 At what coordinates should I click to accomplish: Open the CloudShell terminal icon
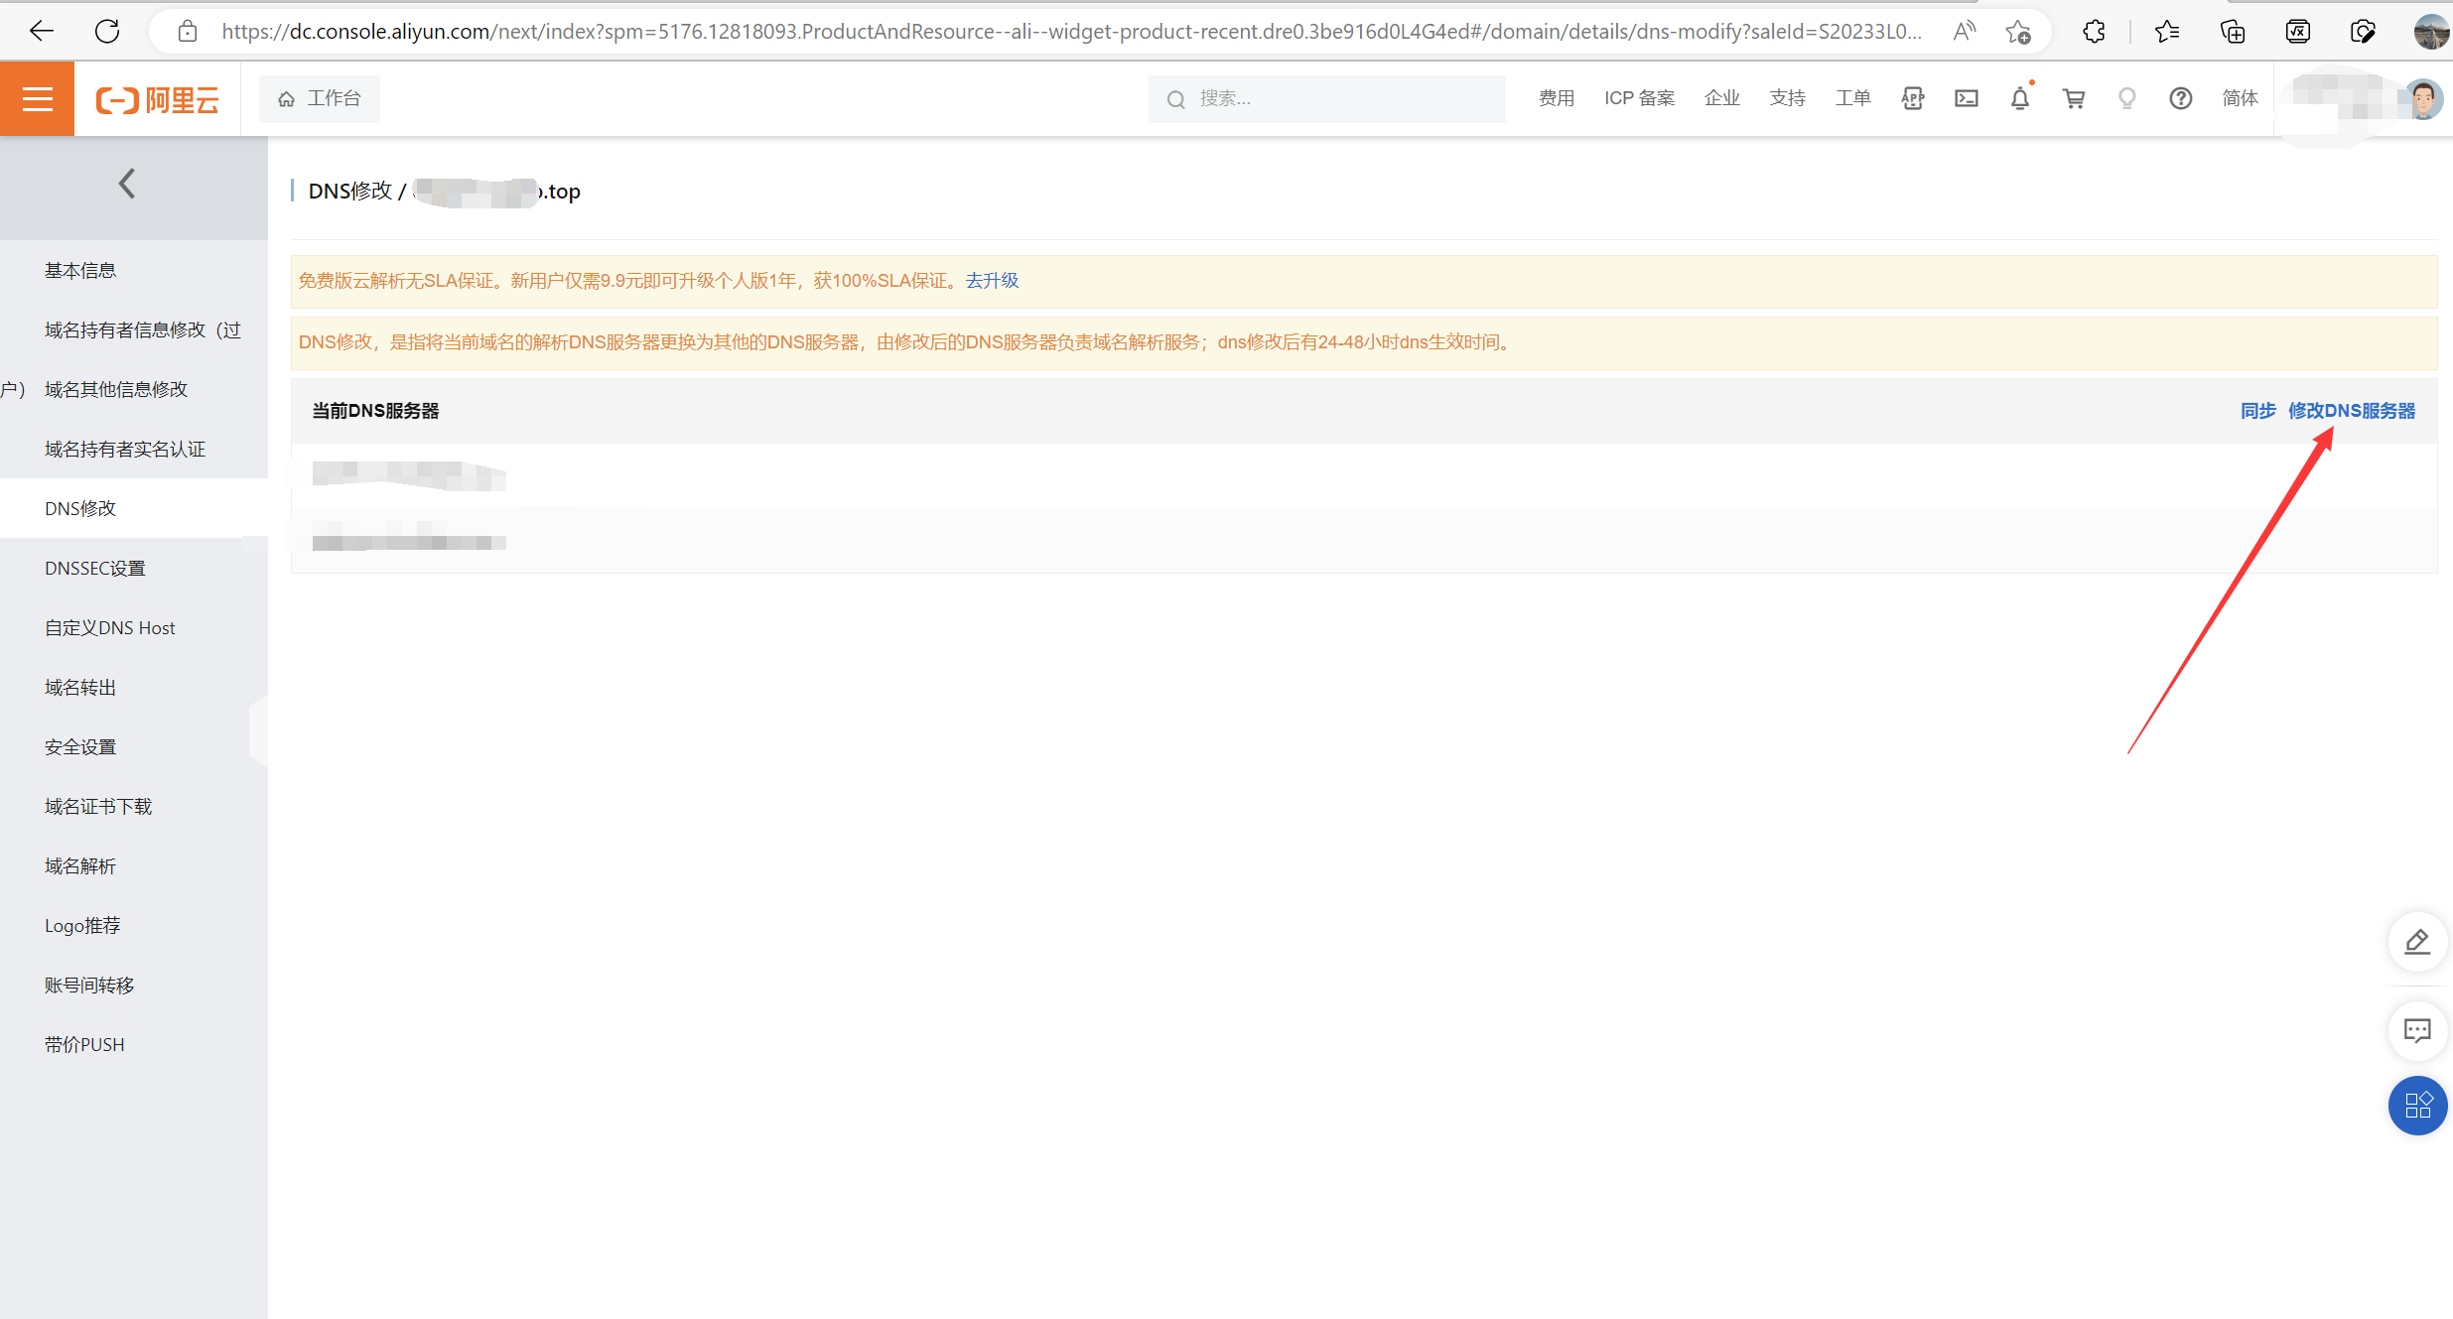click(1967, 98)
